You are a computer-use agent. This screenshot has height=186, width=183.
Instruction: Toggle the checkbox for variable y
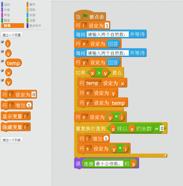coord(2,80)
